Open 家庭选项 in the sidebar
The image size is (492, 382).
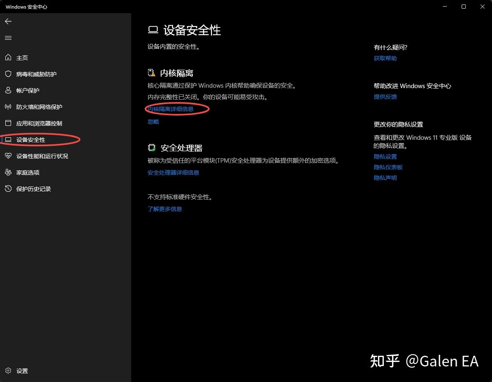click(x=66, y=173)
